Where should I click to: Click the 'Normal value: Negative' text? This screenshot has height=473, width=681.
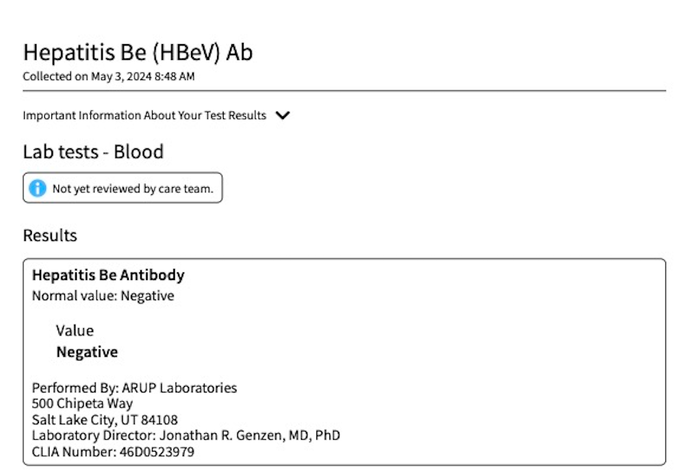click(103, 296)
